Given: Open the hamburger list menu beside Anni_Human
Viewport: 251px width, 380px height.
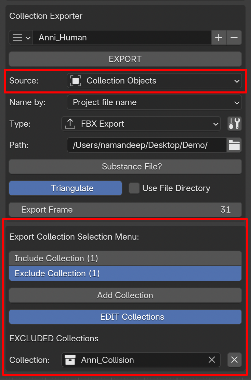Looking at the screenshot, I should [21, 38].
